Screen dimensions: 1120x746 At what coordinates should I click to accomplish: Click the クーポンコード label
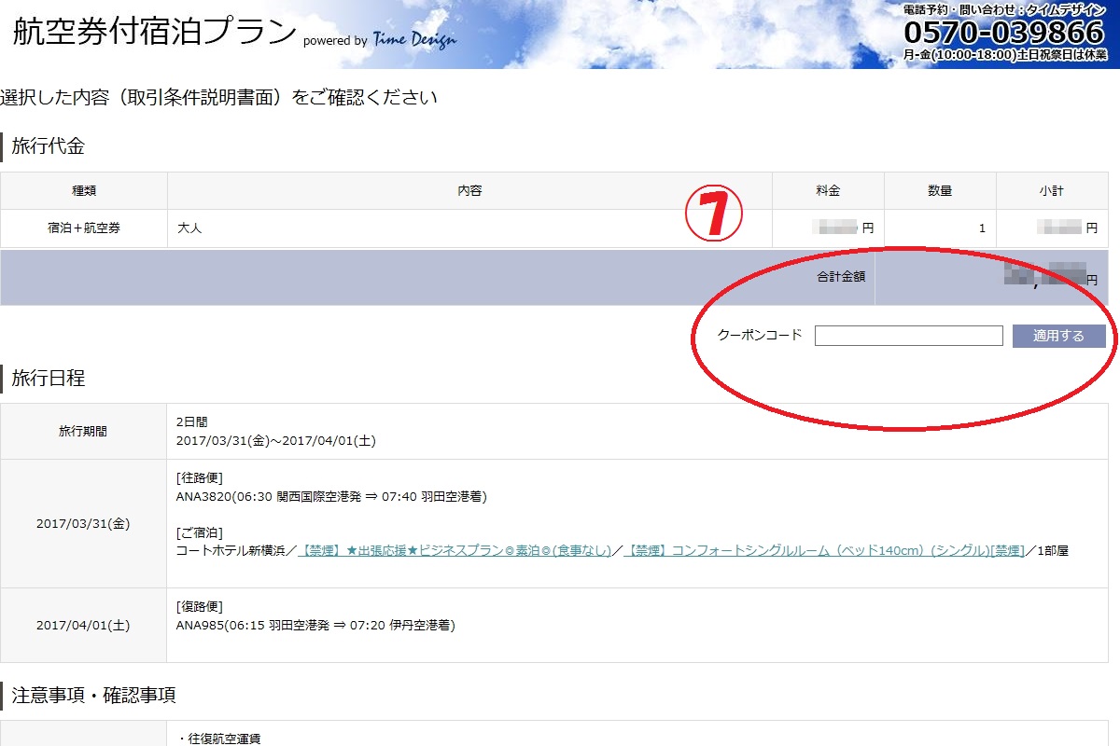(x=760, y=336)
